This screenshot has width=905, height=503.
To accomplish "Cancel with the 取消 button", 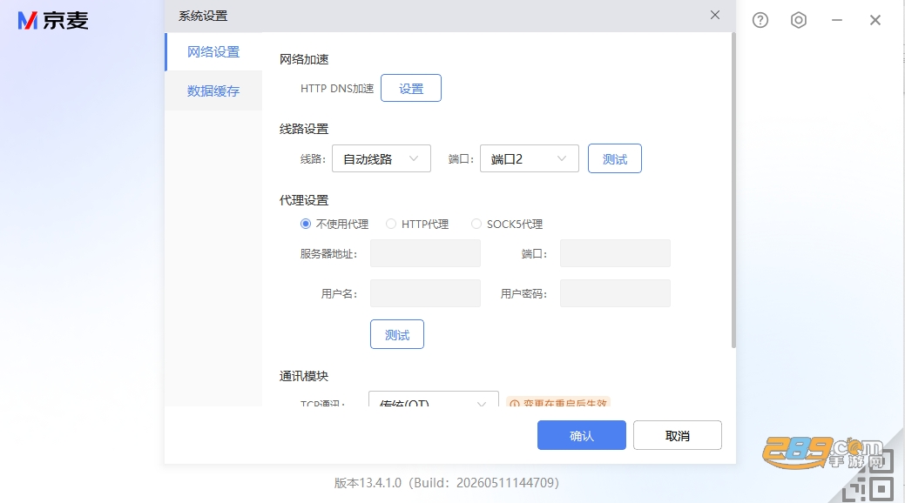I will 678,435.
